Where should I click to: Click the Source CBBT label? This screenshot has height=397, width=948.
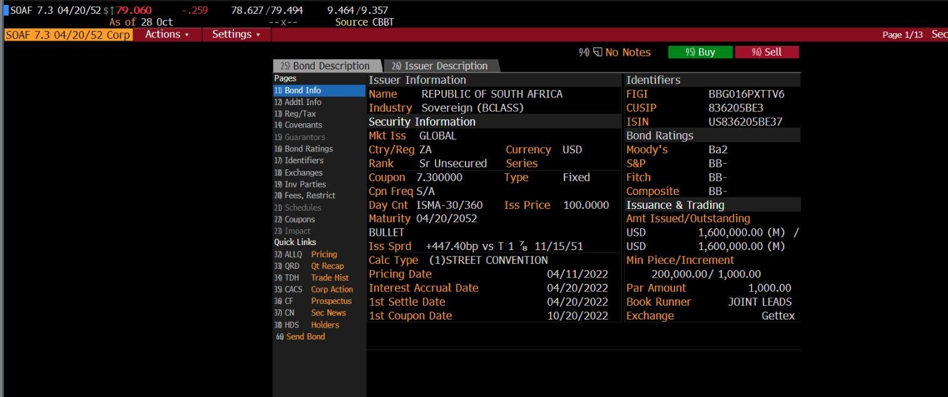(364, 22)
